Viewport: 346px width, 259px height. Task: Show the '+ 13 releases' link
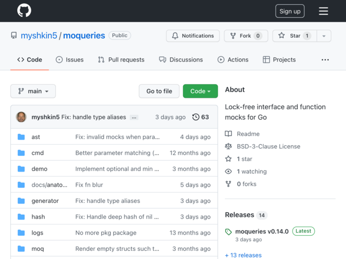[x=243, y=255]
